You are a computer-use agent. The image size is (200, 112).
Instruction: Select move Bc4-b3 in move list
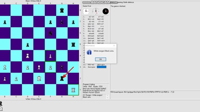[x=91, y=29]
